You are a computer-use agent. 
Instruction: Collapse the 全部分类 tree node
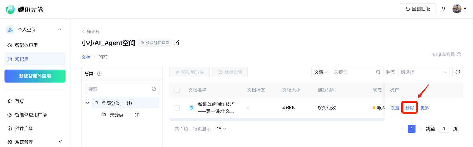(x=88, y=103)
